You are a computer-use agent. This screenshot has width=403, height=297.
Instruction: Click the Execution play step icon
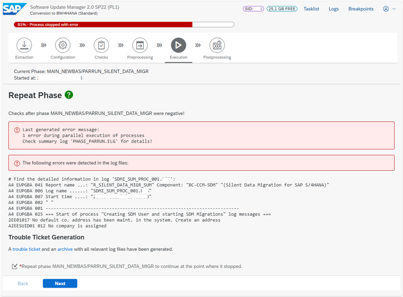click(x=178, y=45)
